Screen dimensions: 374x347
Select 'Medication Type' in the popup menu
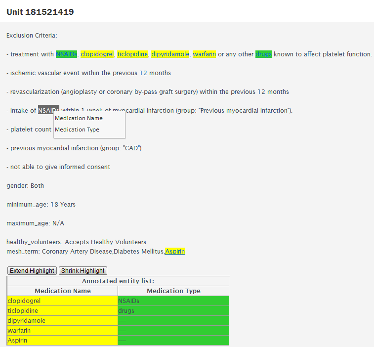77,130
